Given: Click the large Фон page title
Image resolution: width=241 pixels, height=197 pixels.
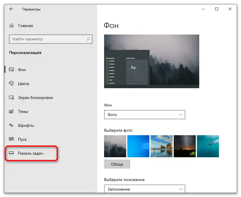Looking at the screenshot, I should pyautogui.click(x=111, y=25).
